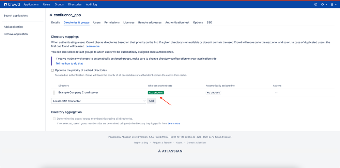The width and height of the screenshot is (340, 168).
Task: Click Add application in sidebar
Action: 13,27
